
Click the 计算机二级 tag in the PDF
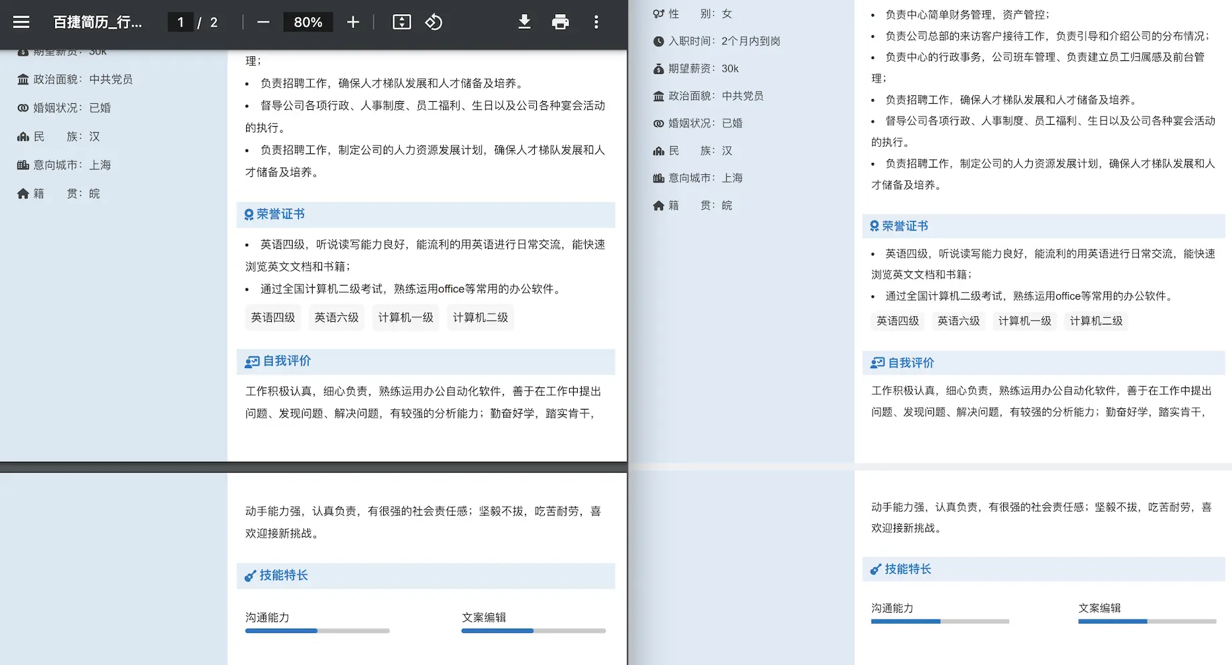point(480,317)
